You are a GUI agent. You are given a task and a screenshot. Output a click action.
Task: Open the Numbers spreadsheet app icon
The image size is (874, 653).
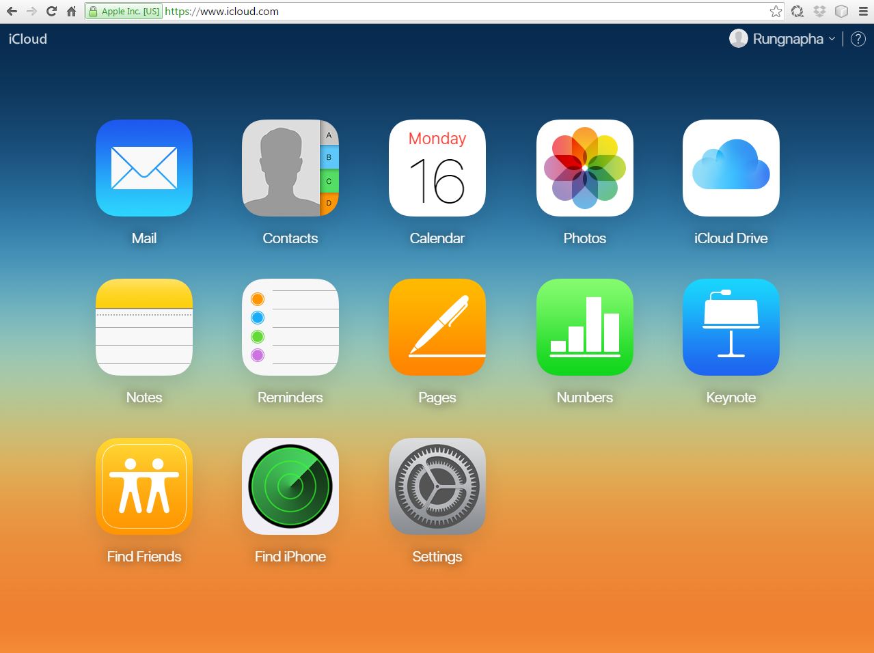(x=584, y=327)
